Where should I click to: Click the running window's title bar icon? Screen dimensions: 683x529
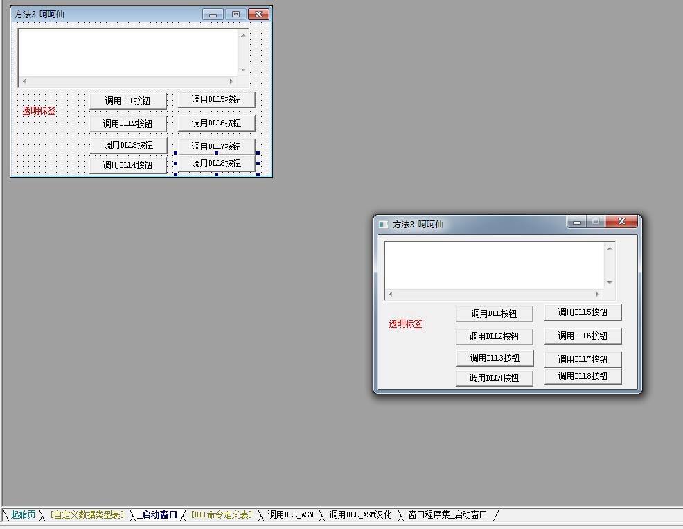click(x=383, y=224)
